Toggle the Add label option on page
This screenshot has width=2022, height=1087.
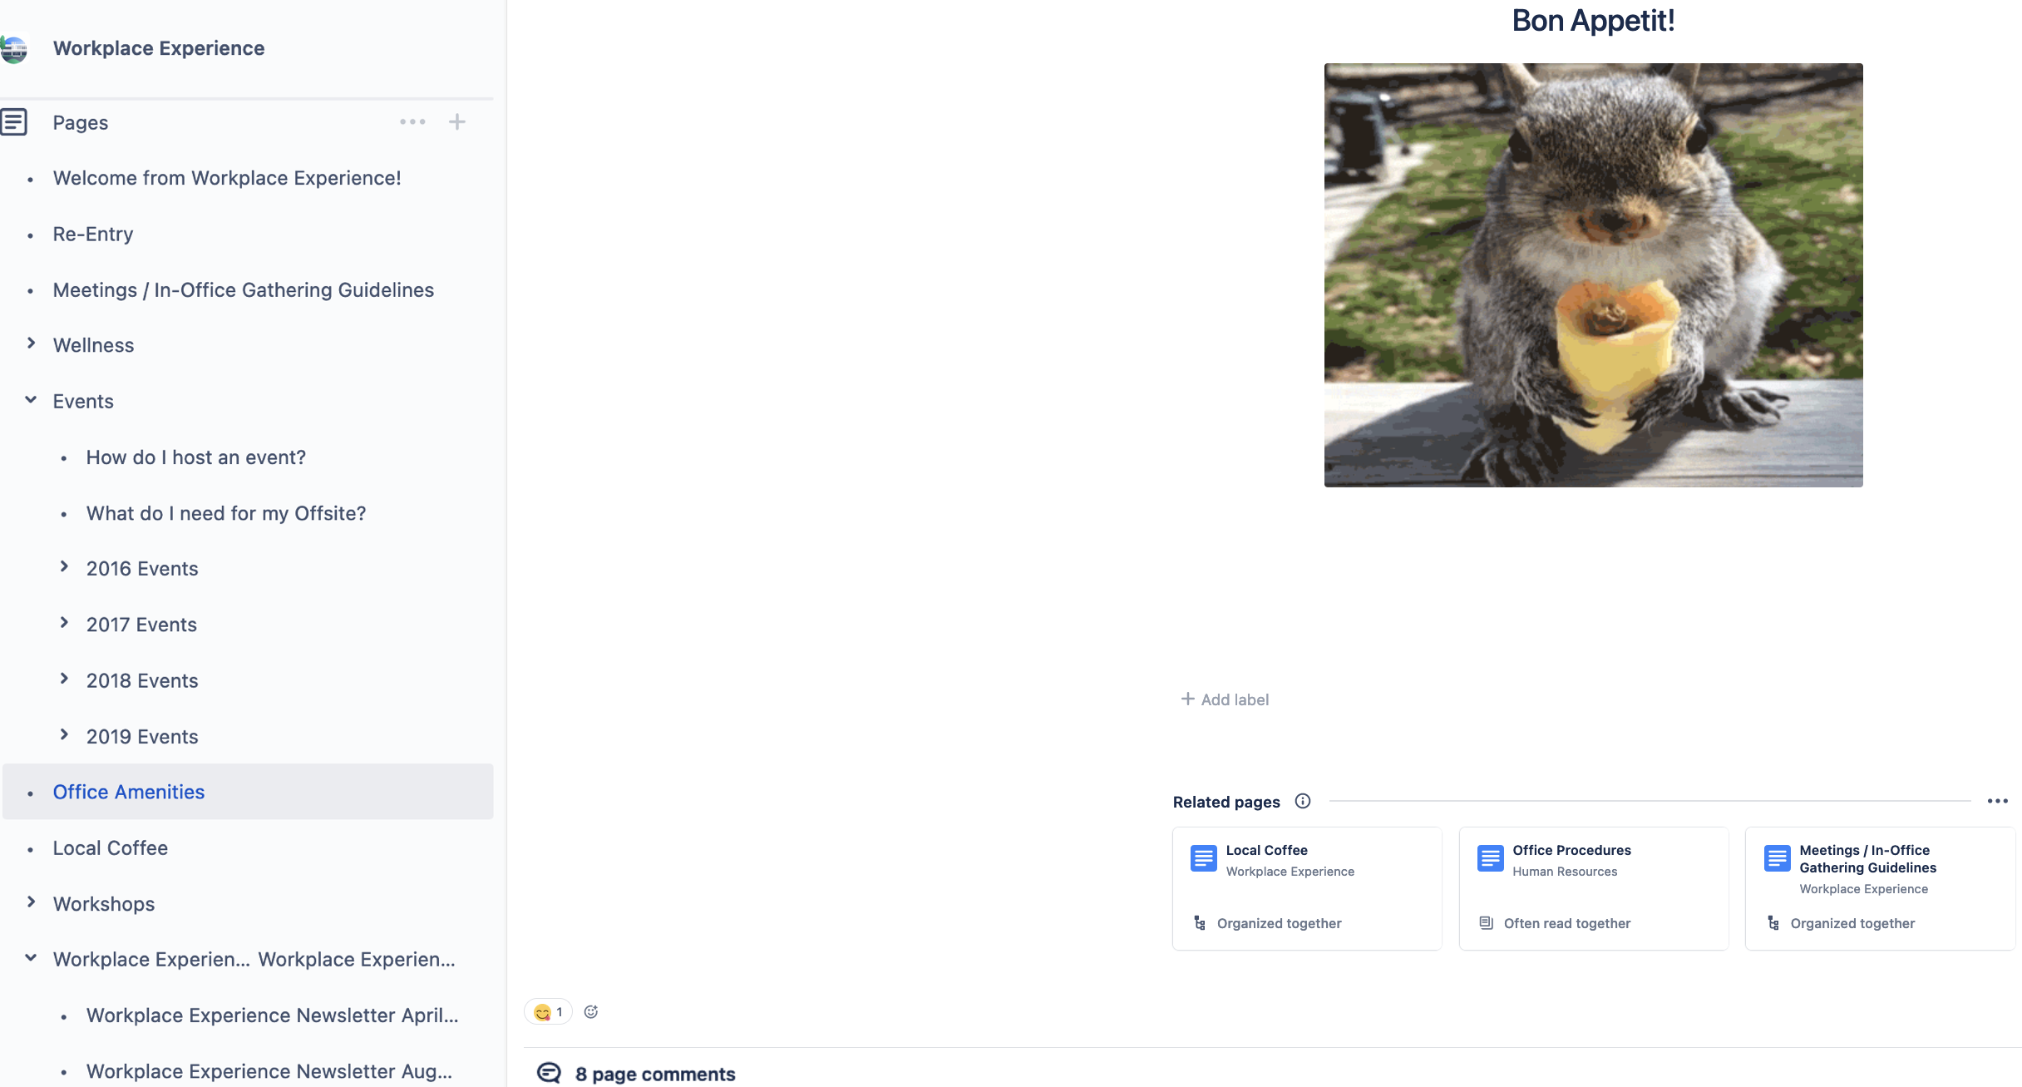(1222, 698)
